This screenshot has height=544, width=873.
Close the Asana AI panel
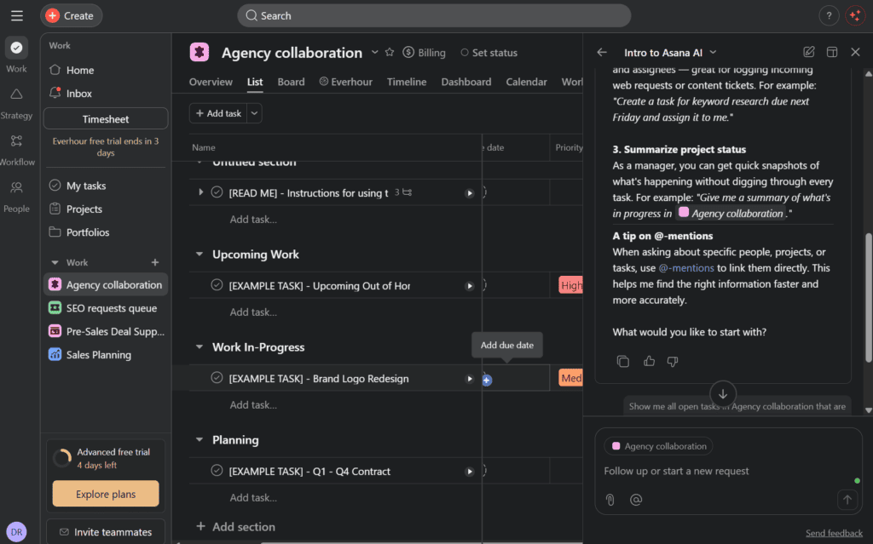tap(855, 52)
